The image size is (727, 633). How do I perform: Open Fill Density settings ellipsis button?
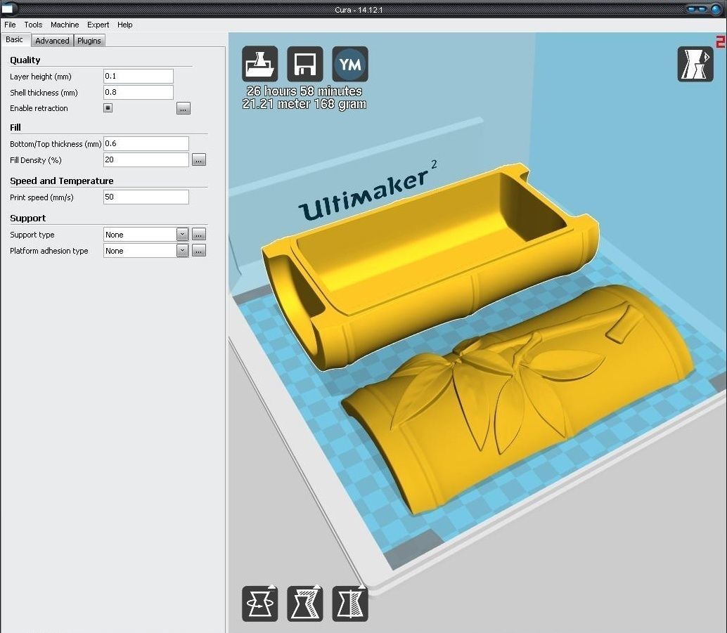(x=198, y=160)
